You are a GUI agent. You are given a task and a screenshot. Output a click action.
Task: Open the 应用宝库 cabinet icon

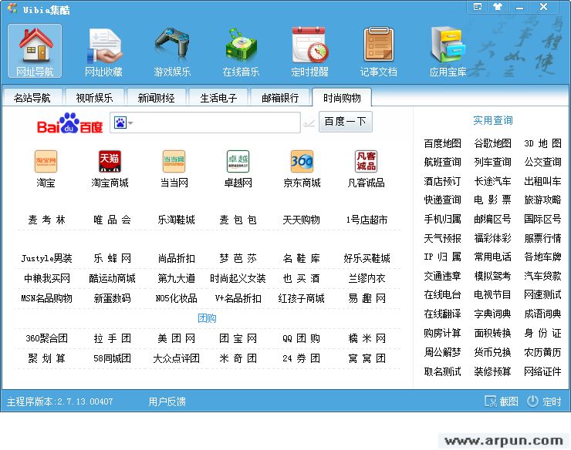click(448, 51)
